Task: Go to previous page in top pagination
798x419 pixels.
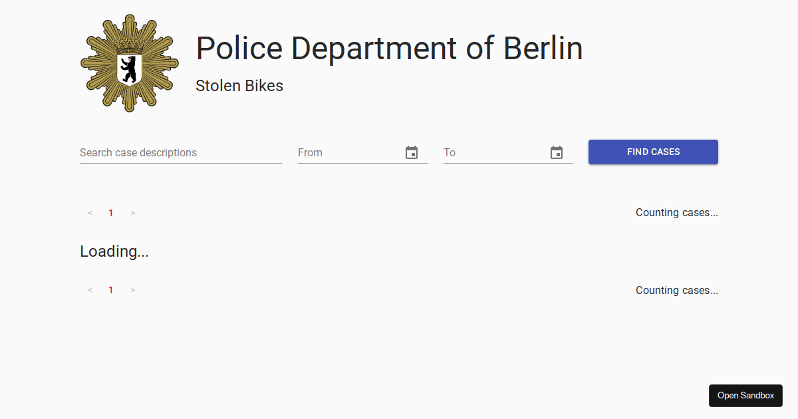Action: click(90, 213)
